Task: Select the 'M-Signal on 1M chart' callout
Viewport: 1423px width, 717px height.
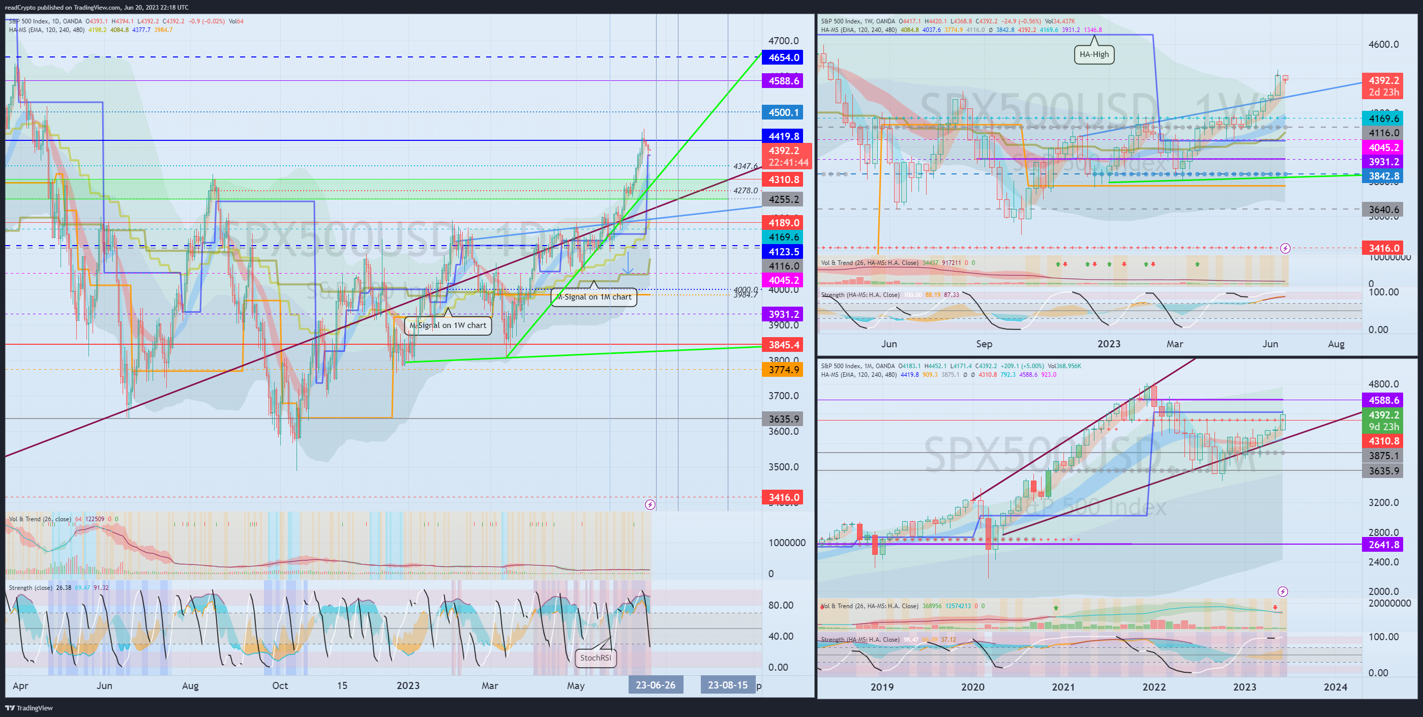Action: tap(594, 296)
